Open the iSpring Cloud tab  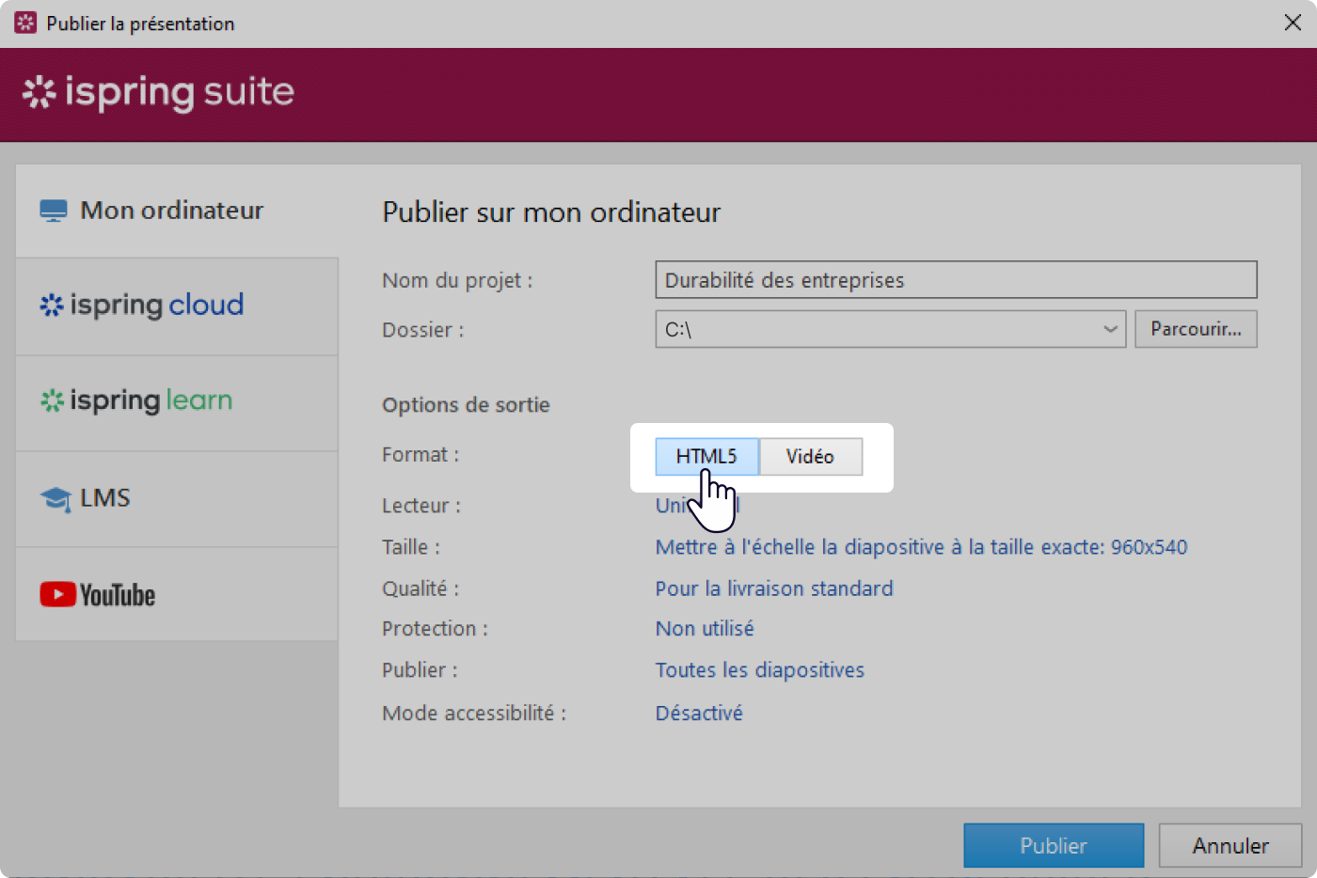point(177,306)
